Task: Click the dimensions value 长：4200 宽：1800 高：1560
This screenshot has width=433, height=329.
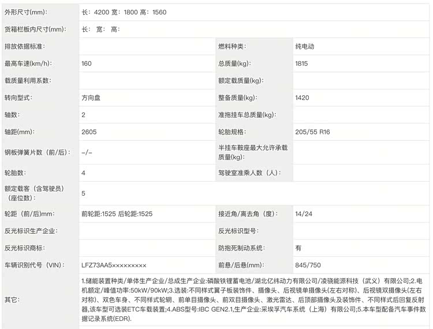Action: [124, 12]
